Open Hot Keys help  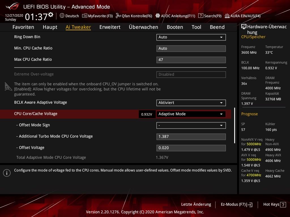[x=274, y=205]
